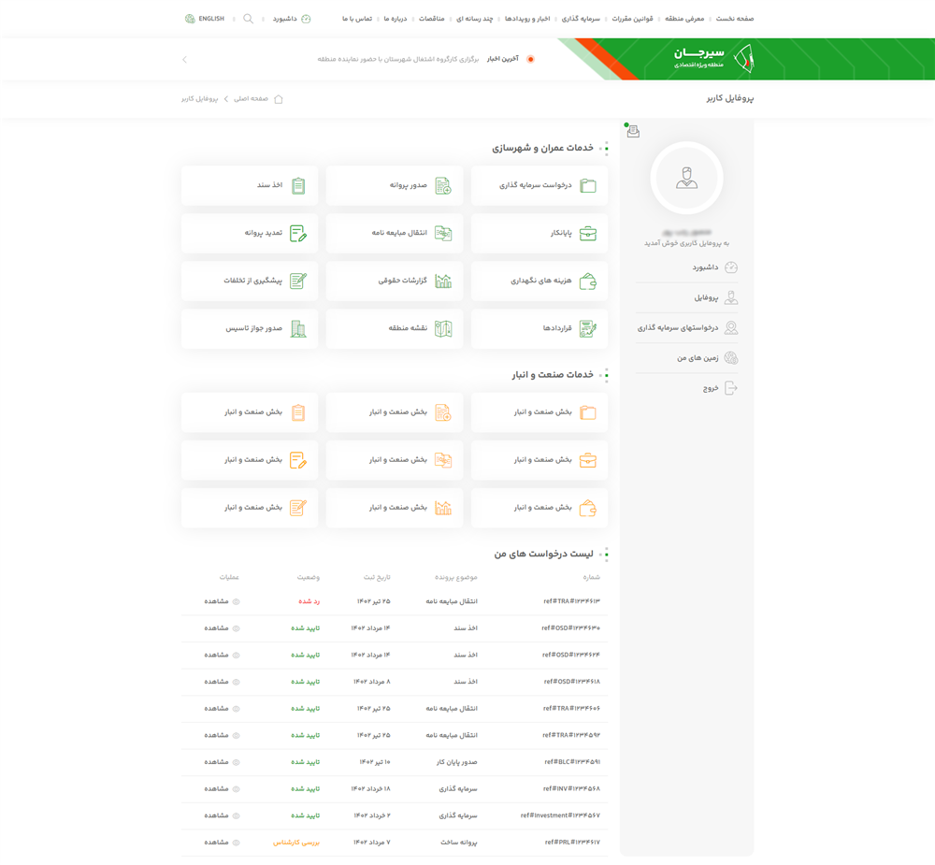Click the eye icon on the ref#TRA#1234613 row
Image resolution: width=935 pixels, height=865 pixels.
click(x=237, y=601)
